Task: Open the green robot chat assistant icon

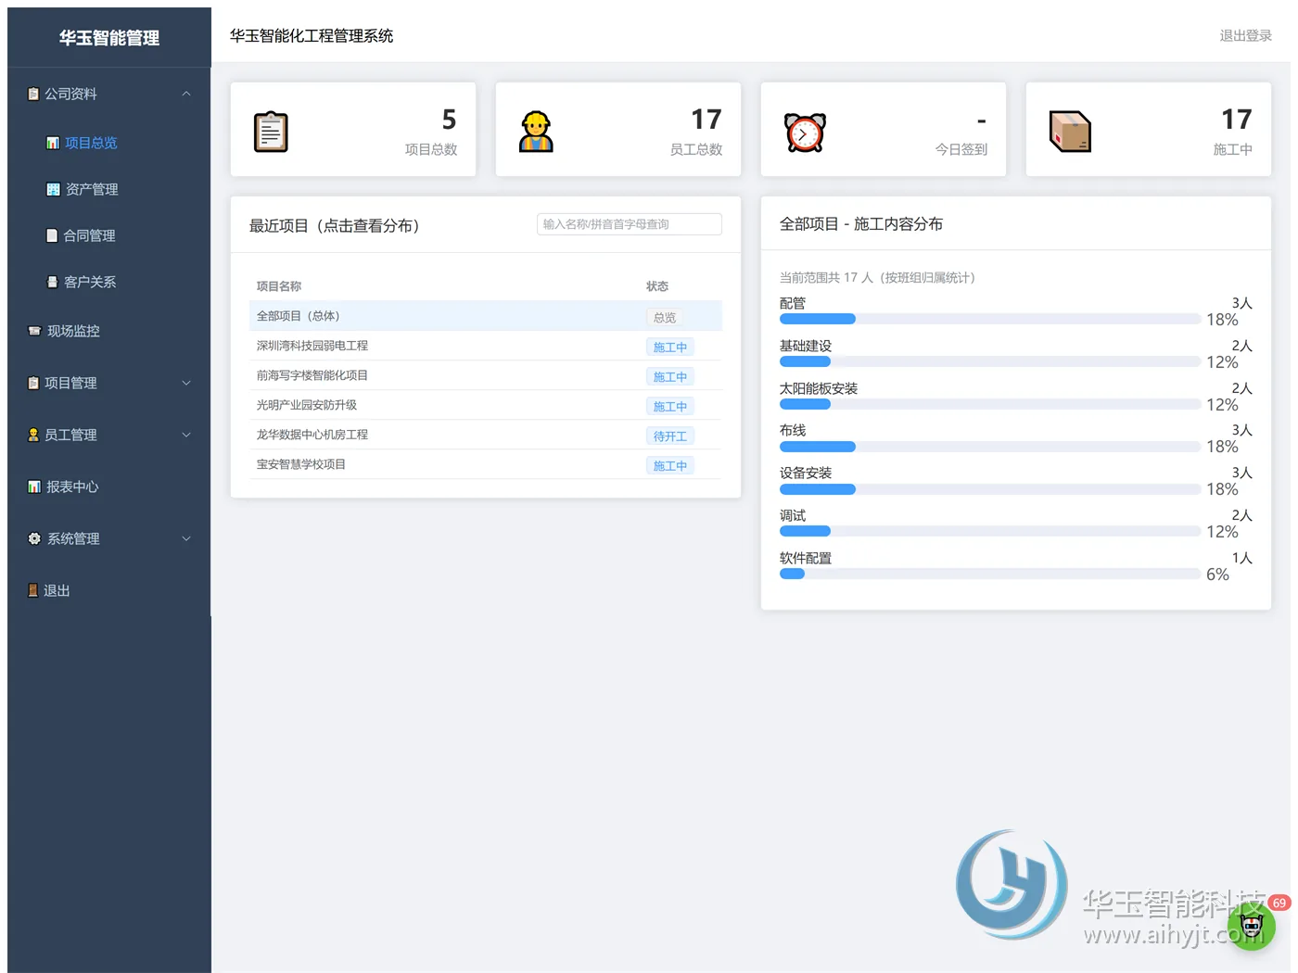Action: pyautogui.click(x=1252, y=925)
